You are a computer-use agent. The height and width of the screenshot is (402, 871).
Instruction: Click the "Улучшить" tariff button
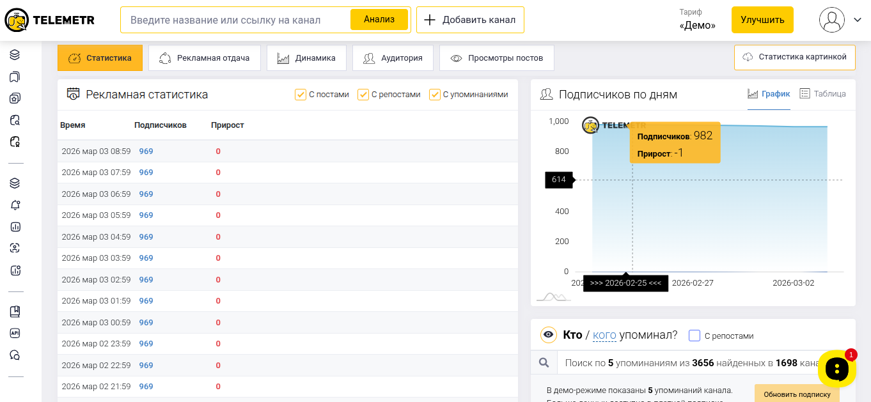coord(762,20)
